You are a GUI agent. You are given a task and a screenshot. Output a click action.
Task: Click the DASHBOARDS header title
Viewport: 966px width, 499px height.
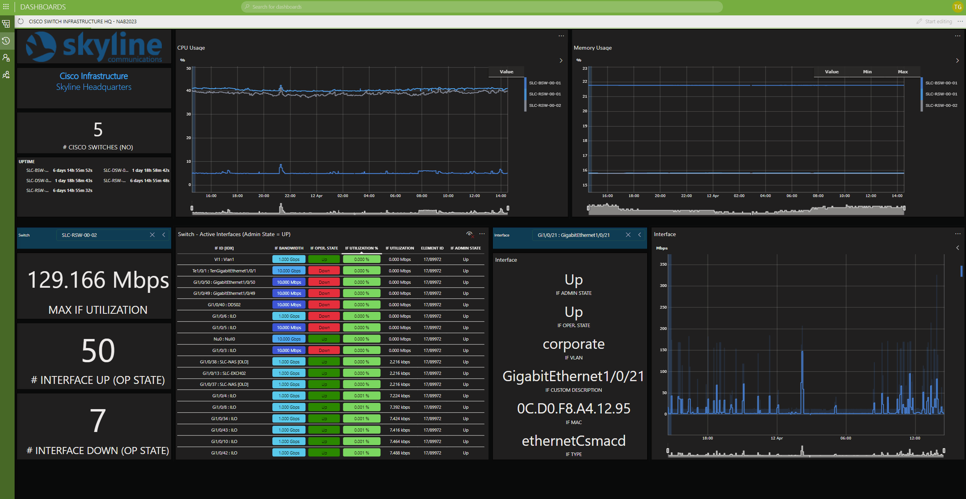43,7
